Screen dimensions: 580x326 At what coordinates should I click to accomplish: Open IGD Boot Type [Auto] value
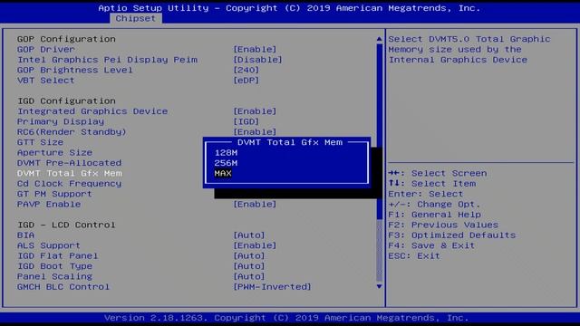[249, 266]
